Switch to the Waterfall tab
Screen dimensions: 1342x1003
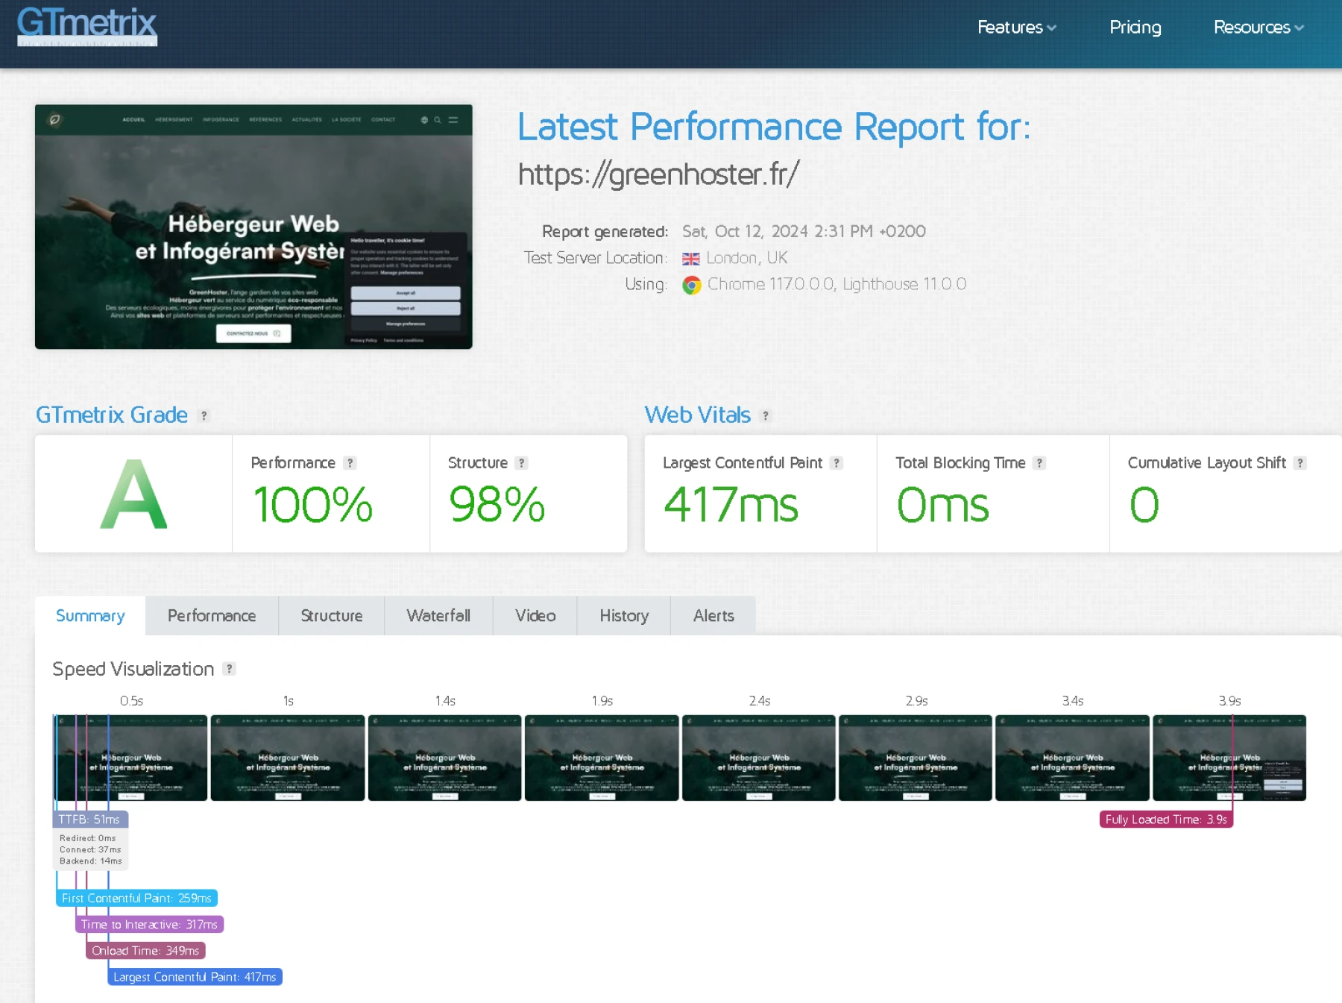(438, 616)
